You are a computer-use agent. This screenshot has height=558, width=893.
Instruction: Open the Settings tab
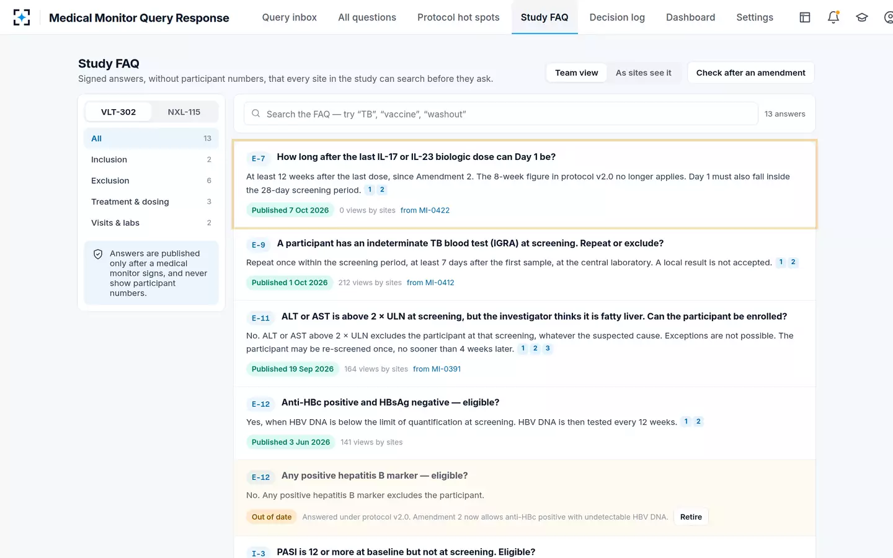pyautogui.click(x=755, y=17)
